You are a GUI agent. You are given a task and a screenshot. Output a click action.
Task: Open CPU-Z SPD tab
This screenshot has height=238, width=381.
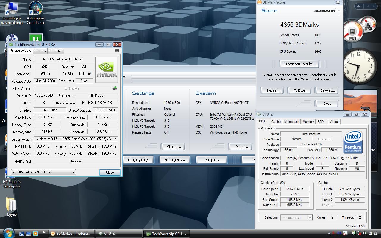click(x=321, y=122)
